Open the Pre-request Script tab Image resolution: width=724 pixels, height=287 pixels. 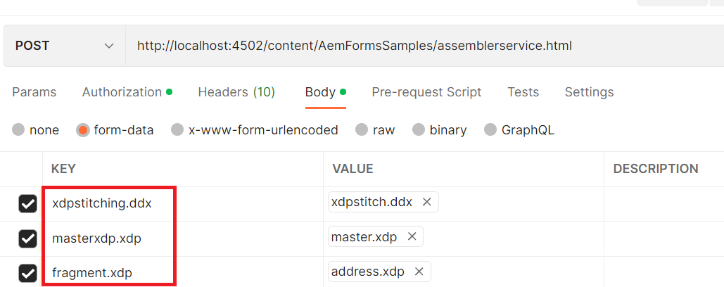coord(426,92)
